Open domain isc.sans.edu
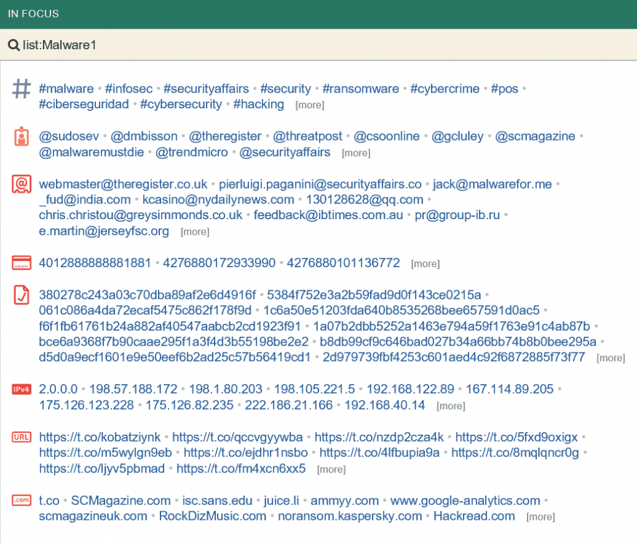 click(217, 500)
